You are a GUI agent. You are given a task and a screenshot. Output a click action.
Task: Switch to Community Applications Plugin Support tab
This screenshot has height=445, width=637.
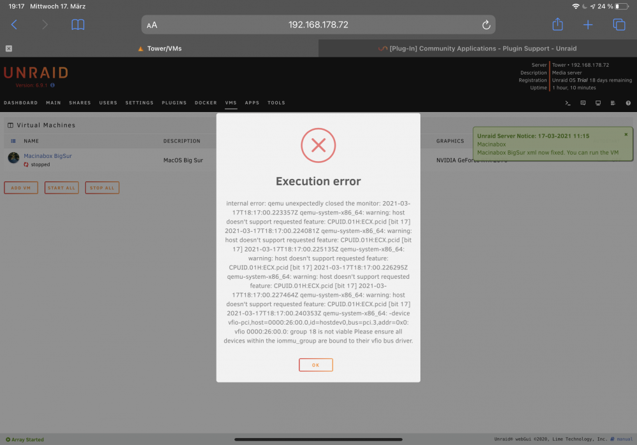[477, 48]
